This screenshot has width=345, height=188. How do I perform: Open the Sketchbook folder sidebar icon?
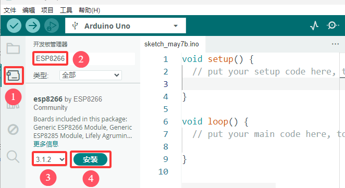tap(13, 48)
